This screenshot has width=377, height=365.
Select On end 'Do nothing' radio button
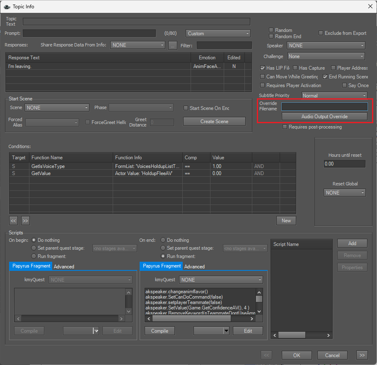click(164, 240)
